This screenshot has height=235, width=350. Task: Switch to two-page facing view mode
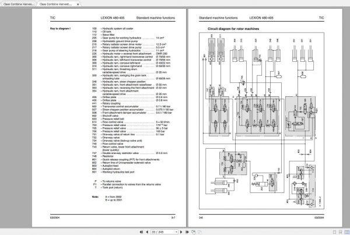tap(347, 232)
